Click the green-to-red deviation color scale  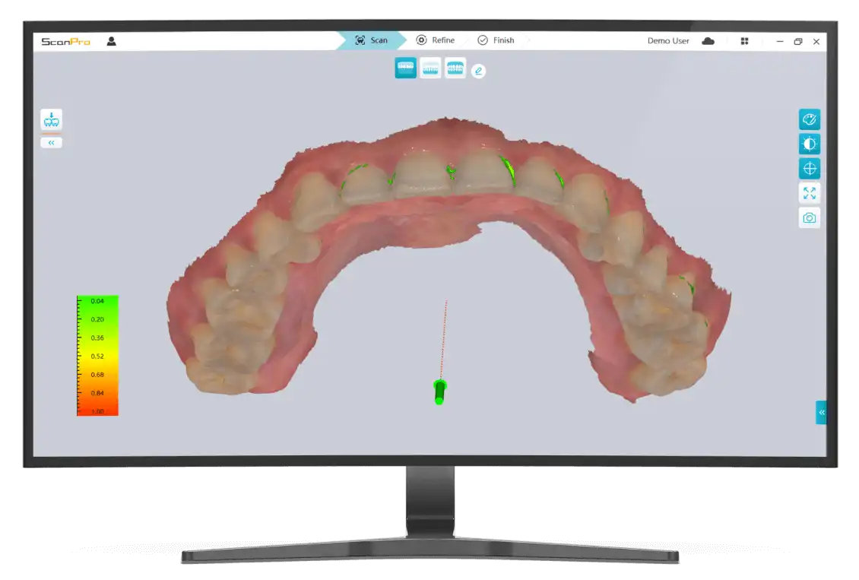pos(97,356)
